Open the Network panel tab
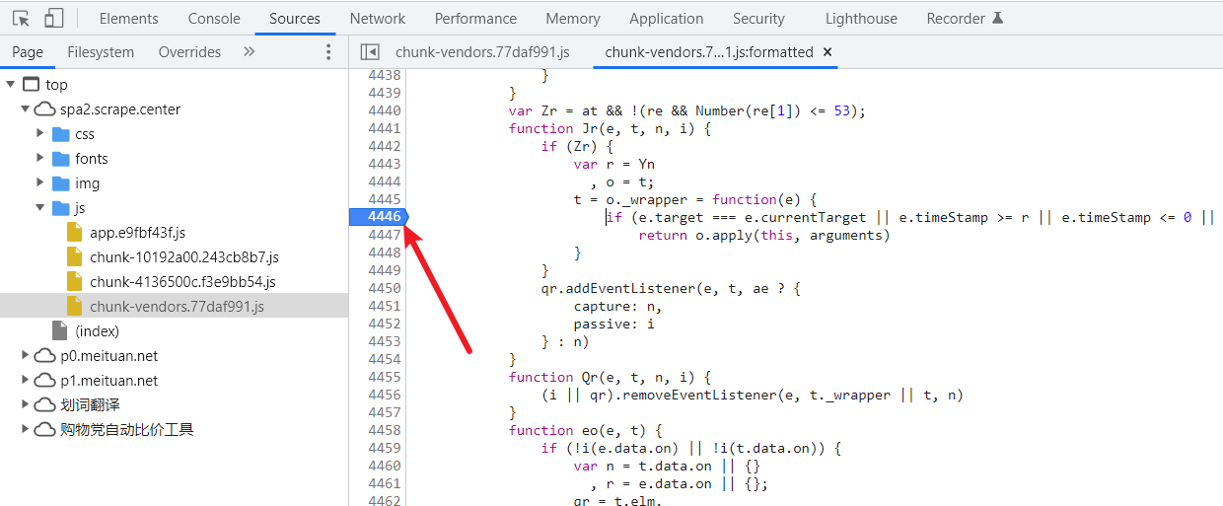Viewport: 1223px width, 506px height. (378, 19)
